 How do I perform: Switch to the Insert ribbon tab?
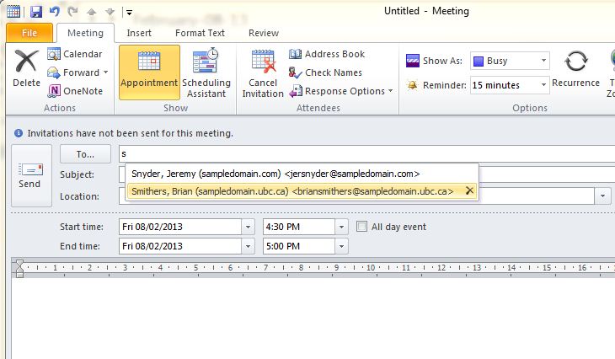pyautogui.click(x=139, y=33)
